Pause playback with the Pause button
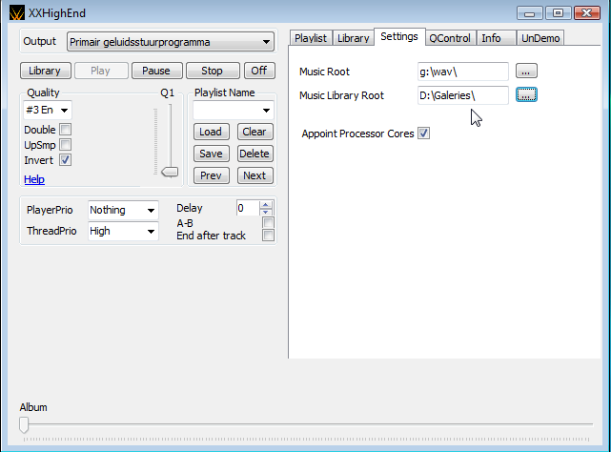The image size is (611, 452). (156, 71)
